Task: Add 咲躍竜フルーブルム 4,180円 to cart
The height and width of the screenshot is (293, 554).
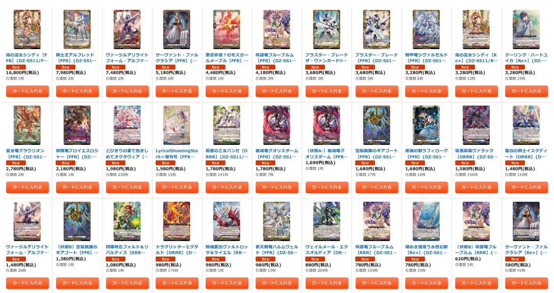Action: (x=277, y=91)
